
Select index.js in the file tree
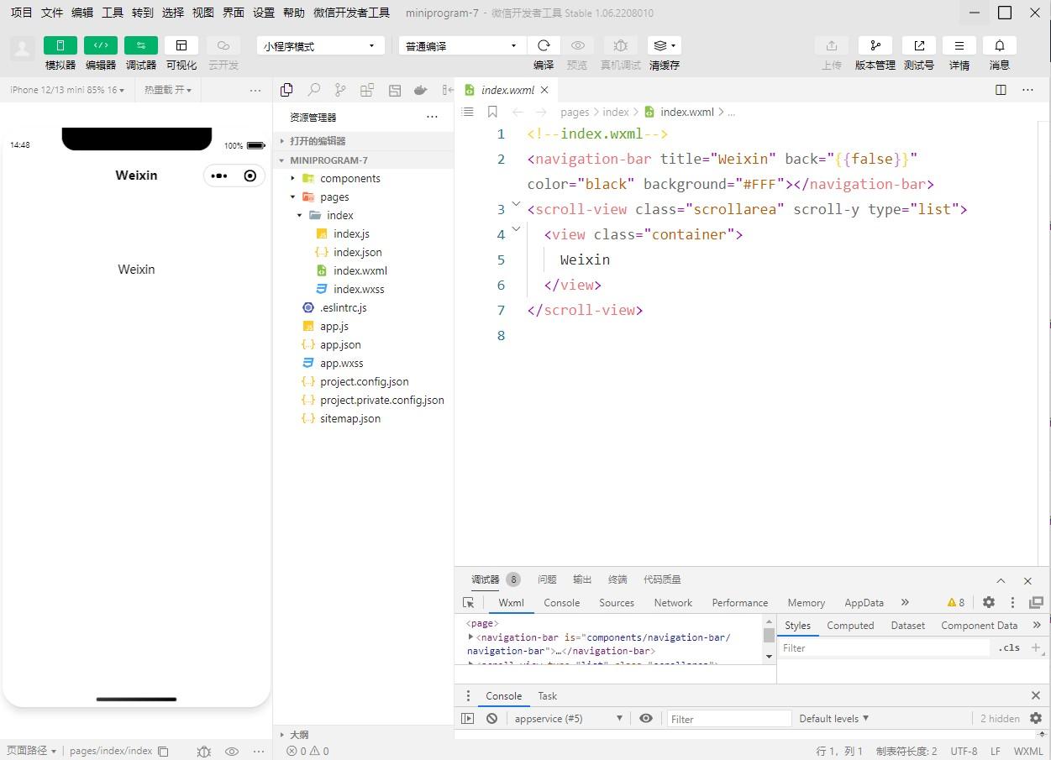(363, 233)
